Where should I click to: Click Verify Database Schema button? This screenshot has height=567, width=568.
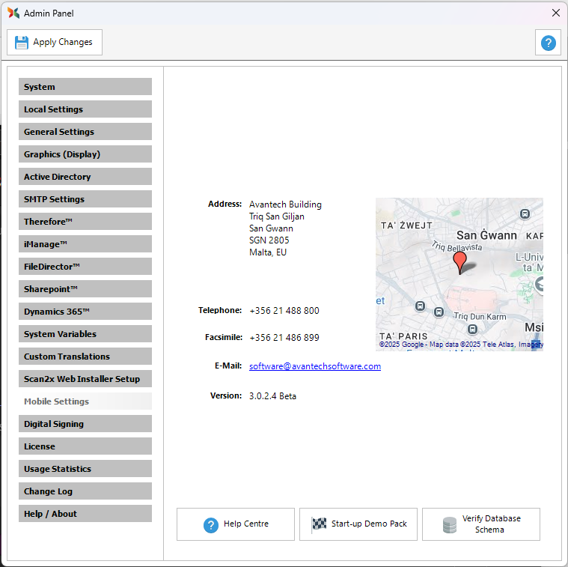coord(481,524)
